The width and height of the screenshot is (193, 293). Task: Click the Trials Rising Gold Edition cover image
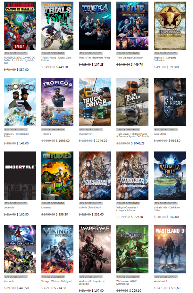coord(57,26)
